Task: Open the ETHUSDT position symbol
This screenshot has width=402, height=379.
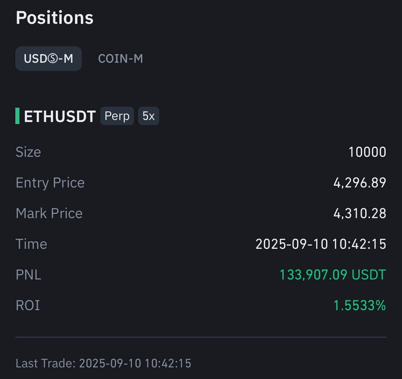Action: pyautogui.click(x=60, y=116)
